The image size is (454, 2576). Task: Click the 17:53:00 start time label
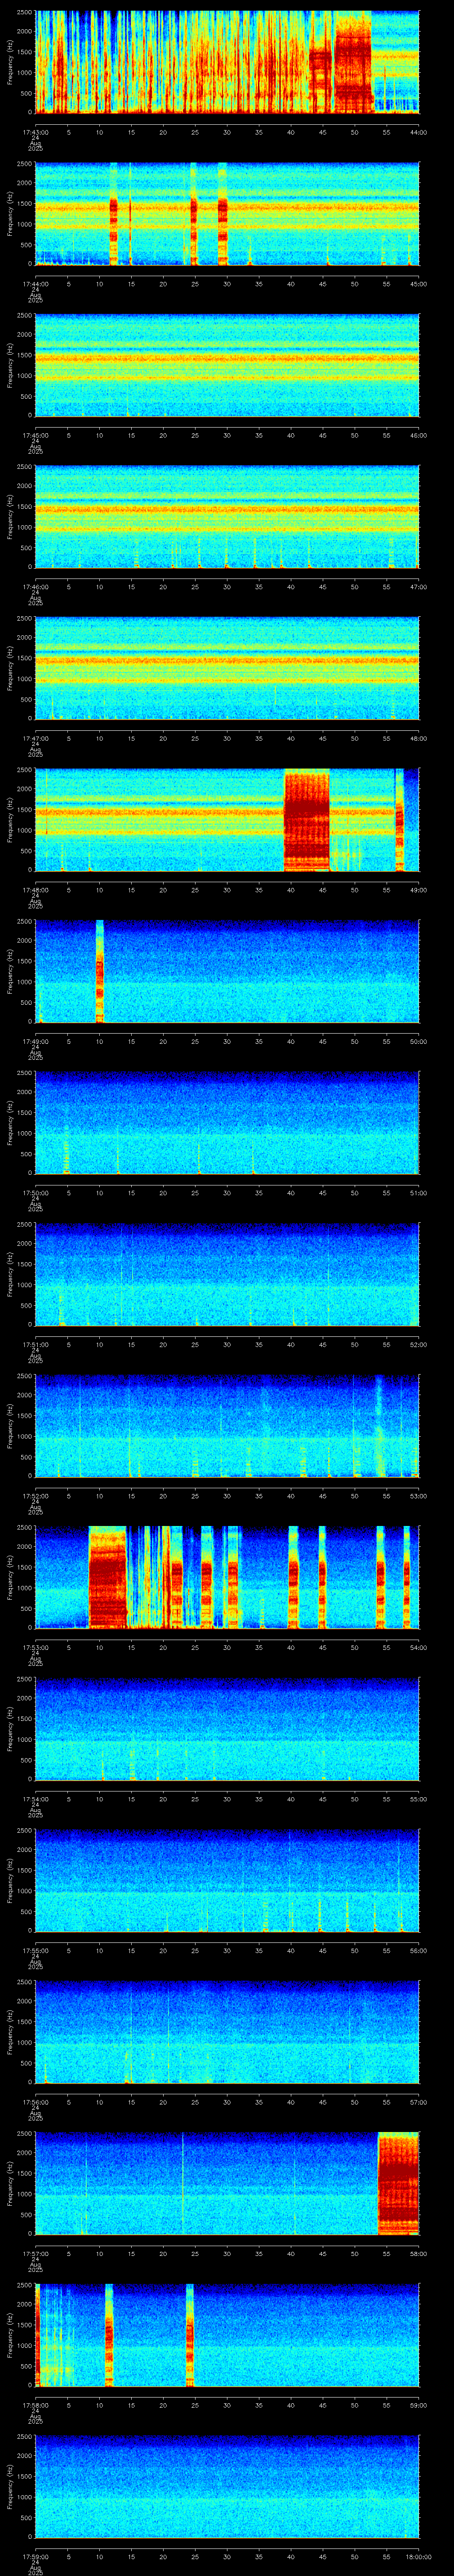(x=36, y=1647)
